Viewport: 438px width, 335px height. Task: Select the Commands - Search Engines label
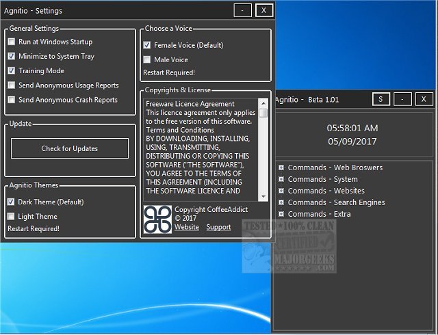(x=336, y=202)
